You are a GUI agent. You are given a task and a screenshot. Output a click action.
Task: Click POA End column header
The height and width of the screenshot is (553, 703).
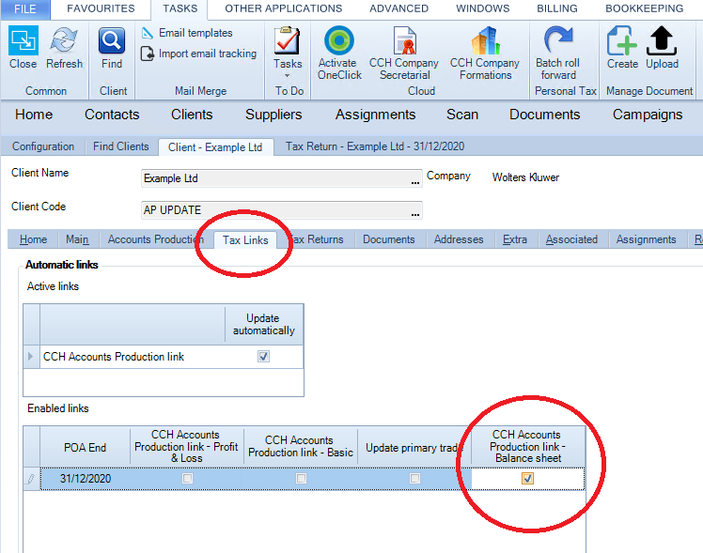tap(86, 447)
